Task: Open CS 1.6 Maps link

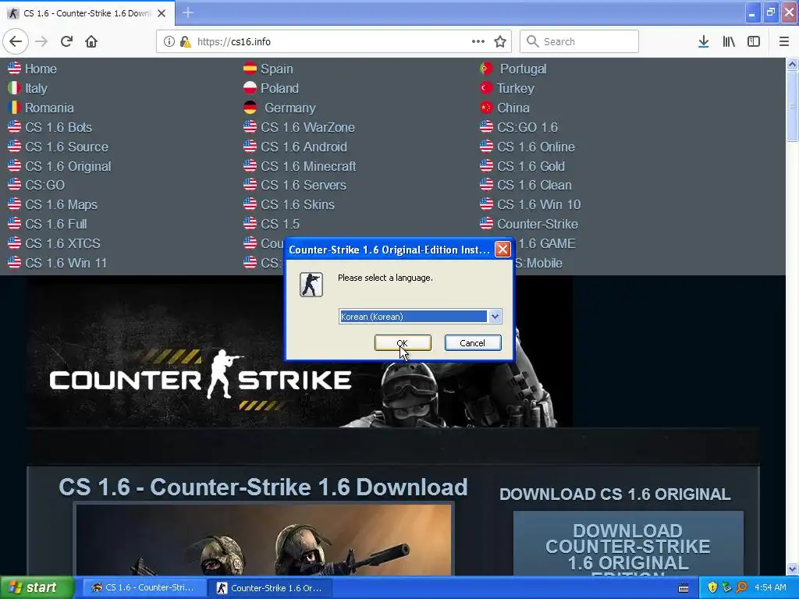Action: click(x=61, y=205)
